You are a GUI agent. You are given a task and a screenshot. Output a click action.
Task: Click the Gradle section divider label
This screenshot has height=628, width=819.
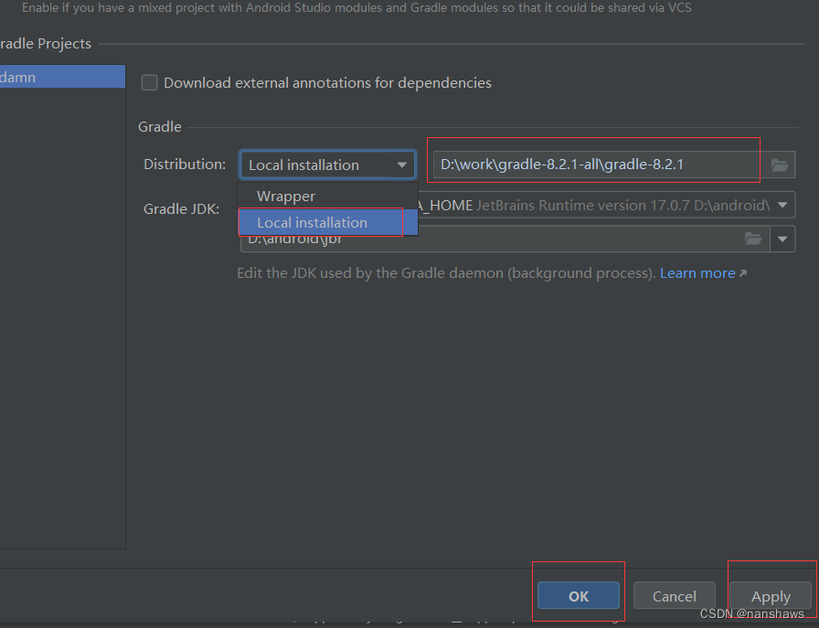[159, 127]
